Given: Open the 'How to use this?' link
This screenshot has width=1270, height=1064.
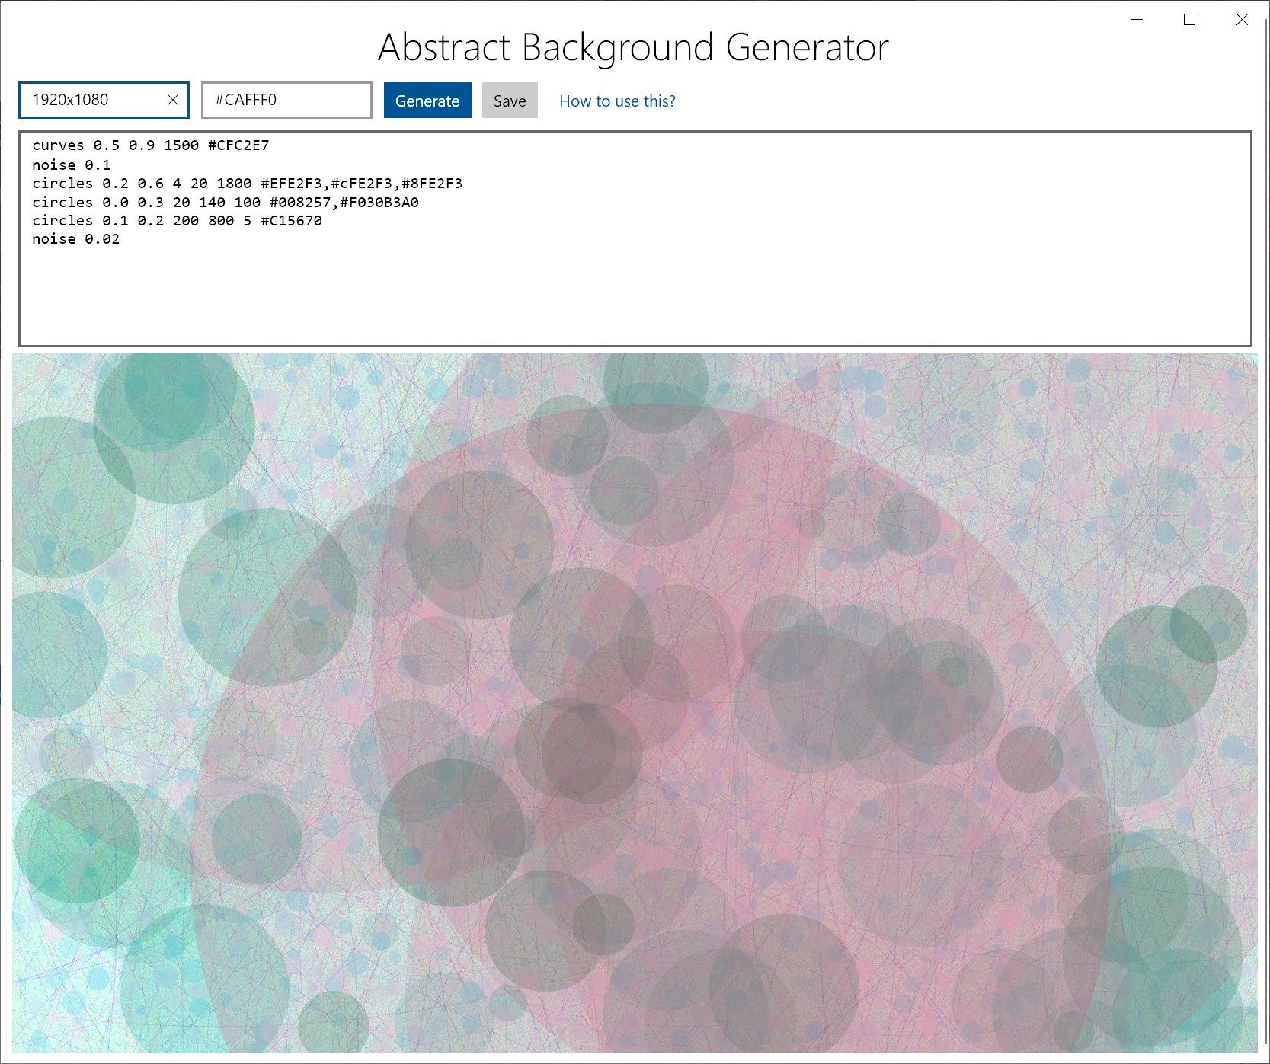Looking at the screenshot, I should (x=617, y=101).
